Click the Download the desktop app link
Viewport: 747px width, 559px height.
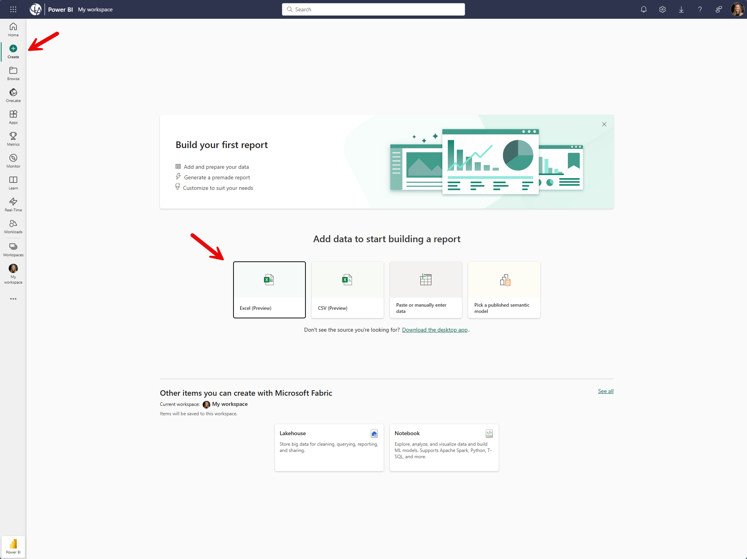(435, 330)
